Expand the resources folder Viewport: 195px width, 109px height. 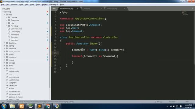pyautogui.click(x=5, y=57)
